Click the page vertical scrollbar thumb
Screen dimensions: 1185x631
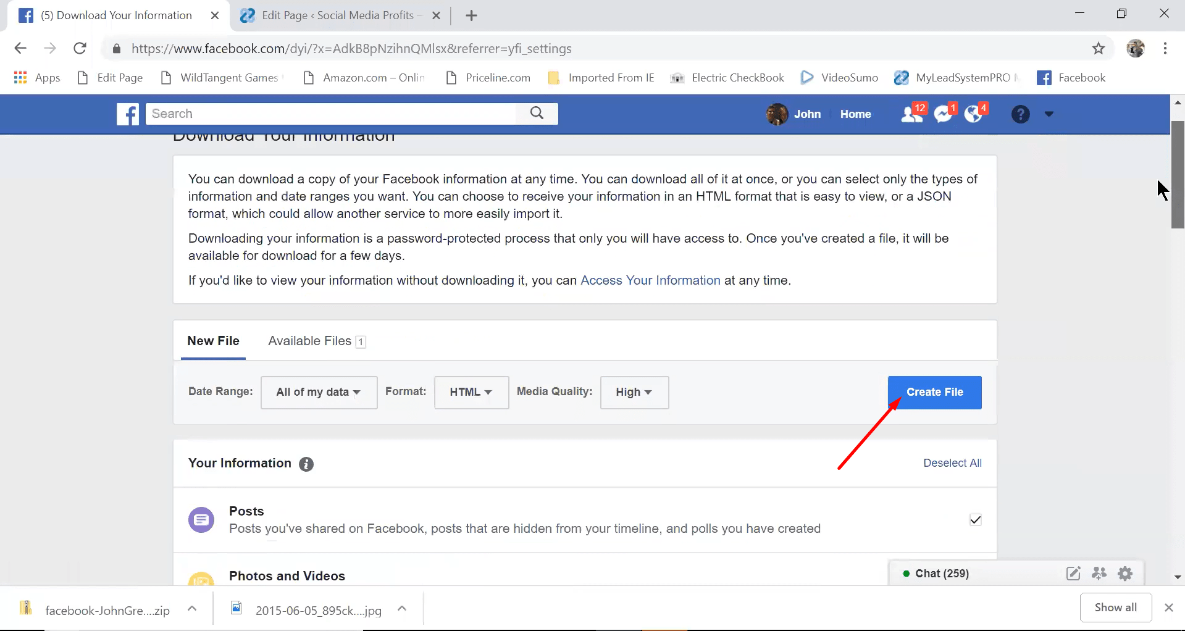pos(1178,175)
